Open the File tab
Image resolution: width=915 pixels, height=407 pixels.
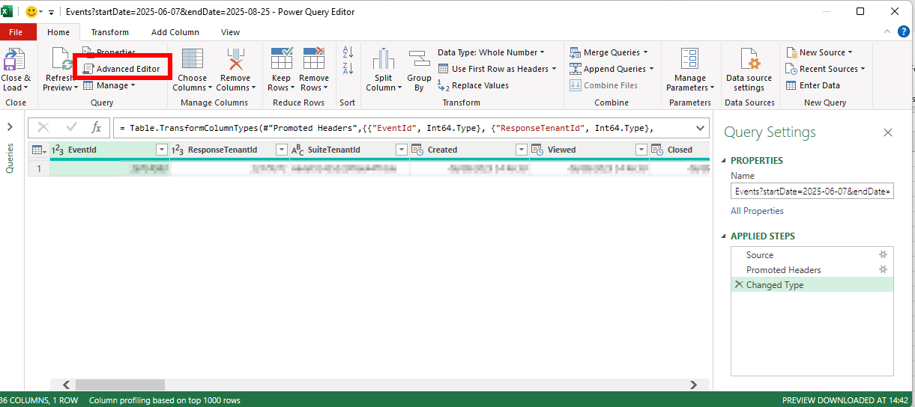click(x=17, y=32)
